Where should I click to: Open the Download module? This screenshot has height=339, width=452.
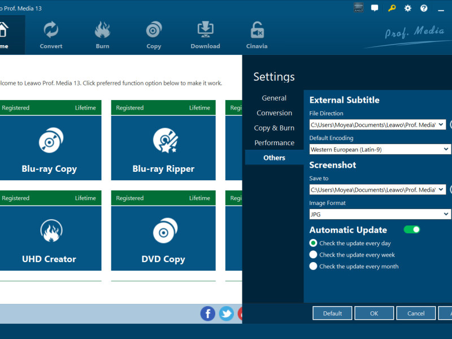(205, 35)
